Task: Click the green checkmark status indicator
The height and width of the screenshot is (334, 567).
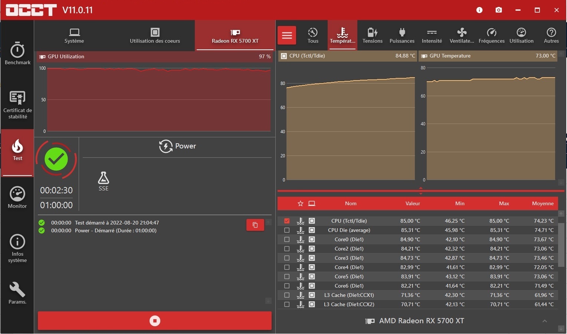Action: click(x=56, y=159)
